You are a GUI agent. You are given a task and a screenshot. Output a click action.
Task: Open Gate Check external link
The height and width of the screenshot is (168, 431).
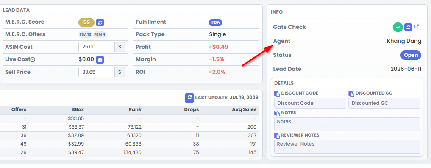[417, 27]
